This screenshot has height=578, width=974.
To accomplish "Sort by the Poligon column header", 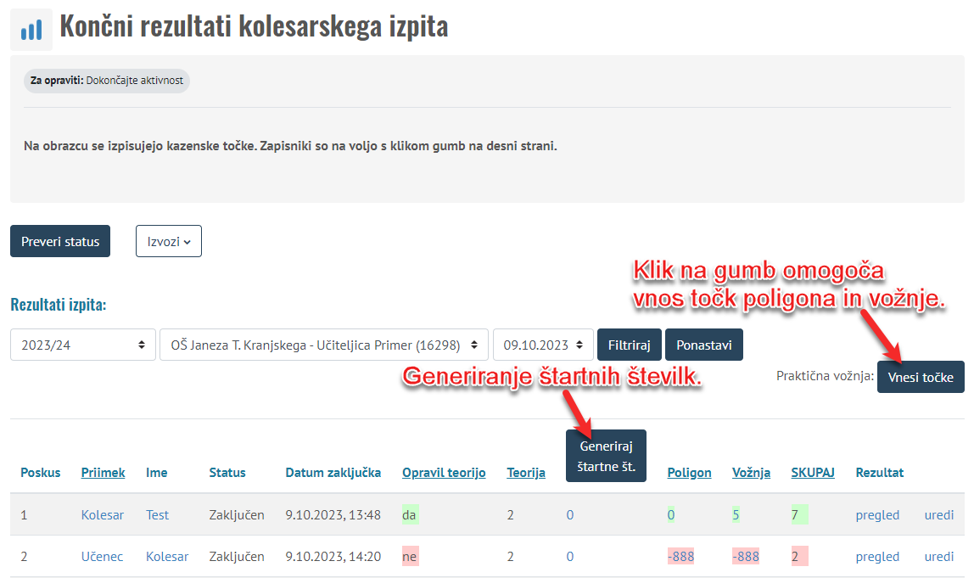I will (x=689, y=473).
